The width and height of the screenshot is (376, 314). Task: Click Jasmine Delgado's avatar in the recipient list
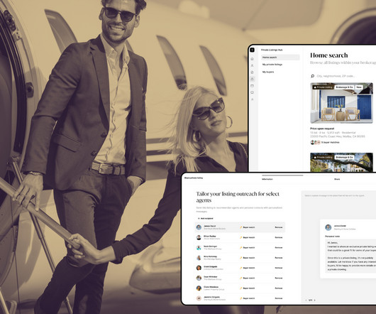pyautogui.click(x=199, y=298)
